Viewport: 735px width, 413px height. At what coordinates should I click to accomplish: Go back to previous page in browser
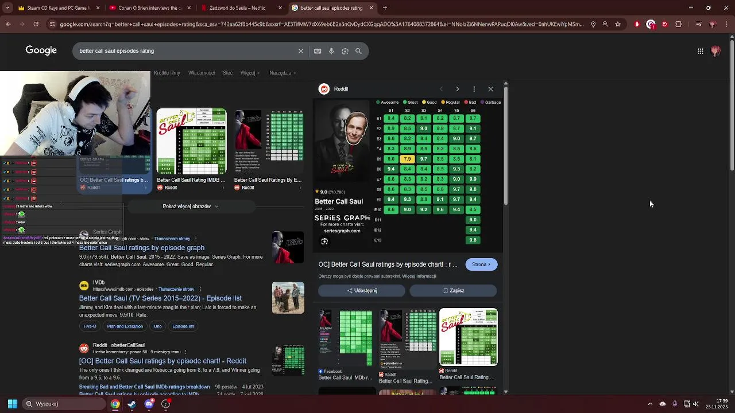(8, 24)
